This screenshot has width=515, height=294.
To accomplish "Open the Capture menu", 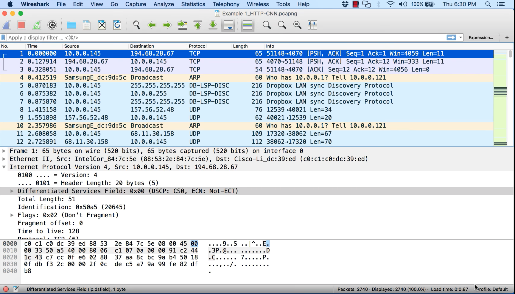I will (136, 4).
